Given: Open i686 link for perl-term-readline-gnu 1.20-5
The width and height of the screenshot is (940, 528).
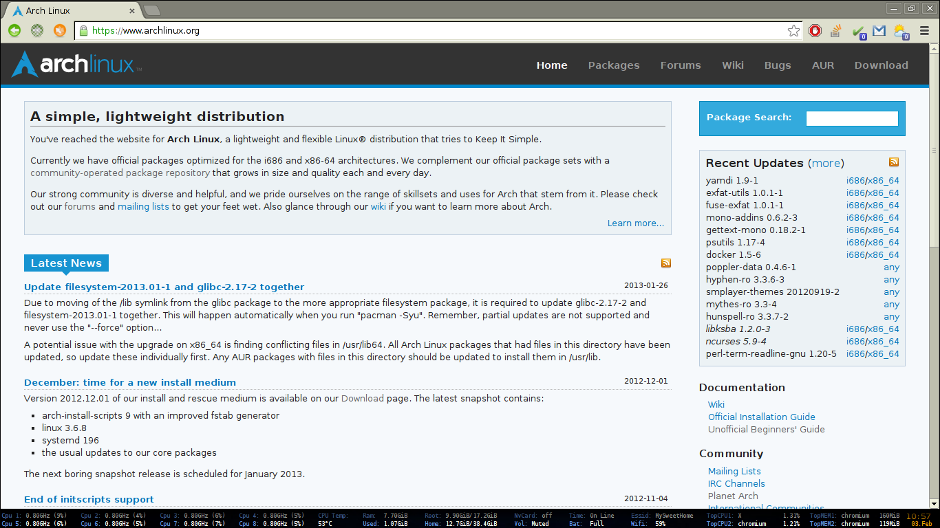Looking at the screenshot, I should tap(855, 354).
